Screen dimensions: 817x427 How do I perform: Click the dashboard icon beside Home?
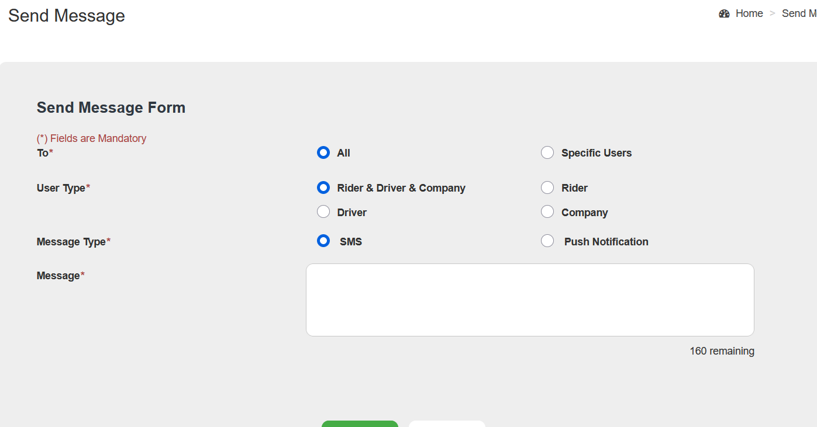click(x=724, y=13)
